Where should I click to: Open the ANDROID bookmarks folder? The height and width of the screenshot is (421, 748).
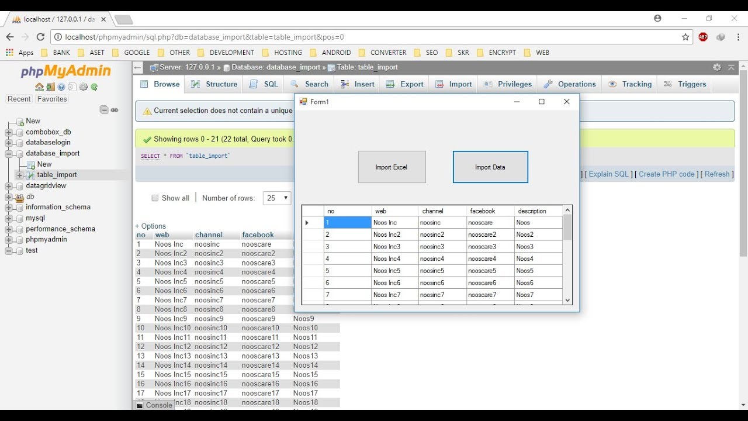pyautogui.click(x=330, y=53)
